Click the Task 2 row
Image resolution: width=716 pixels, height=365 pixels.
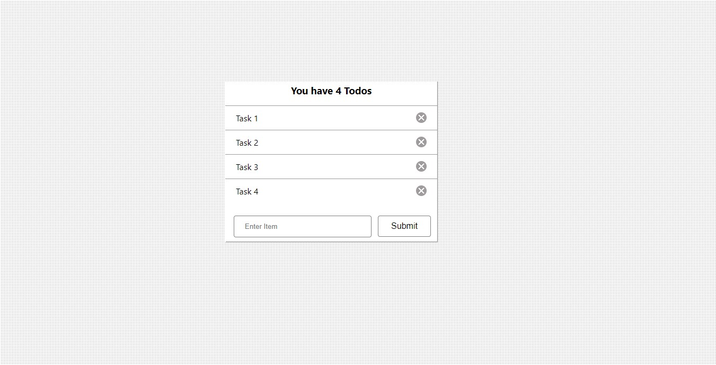tap(247, 143)
